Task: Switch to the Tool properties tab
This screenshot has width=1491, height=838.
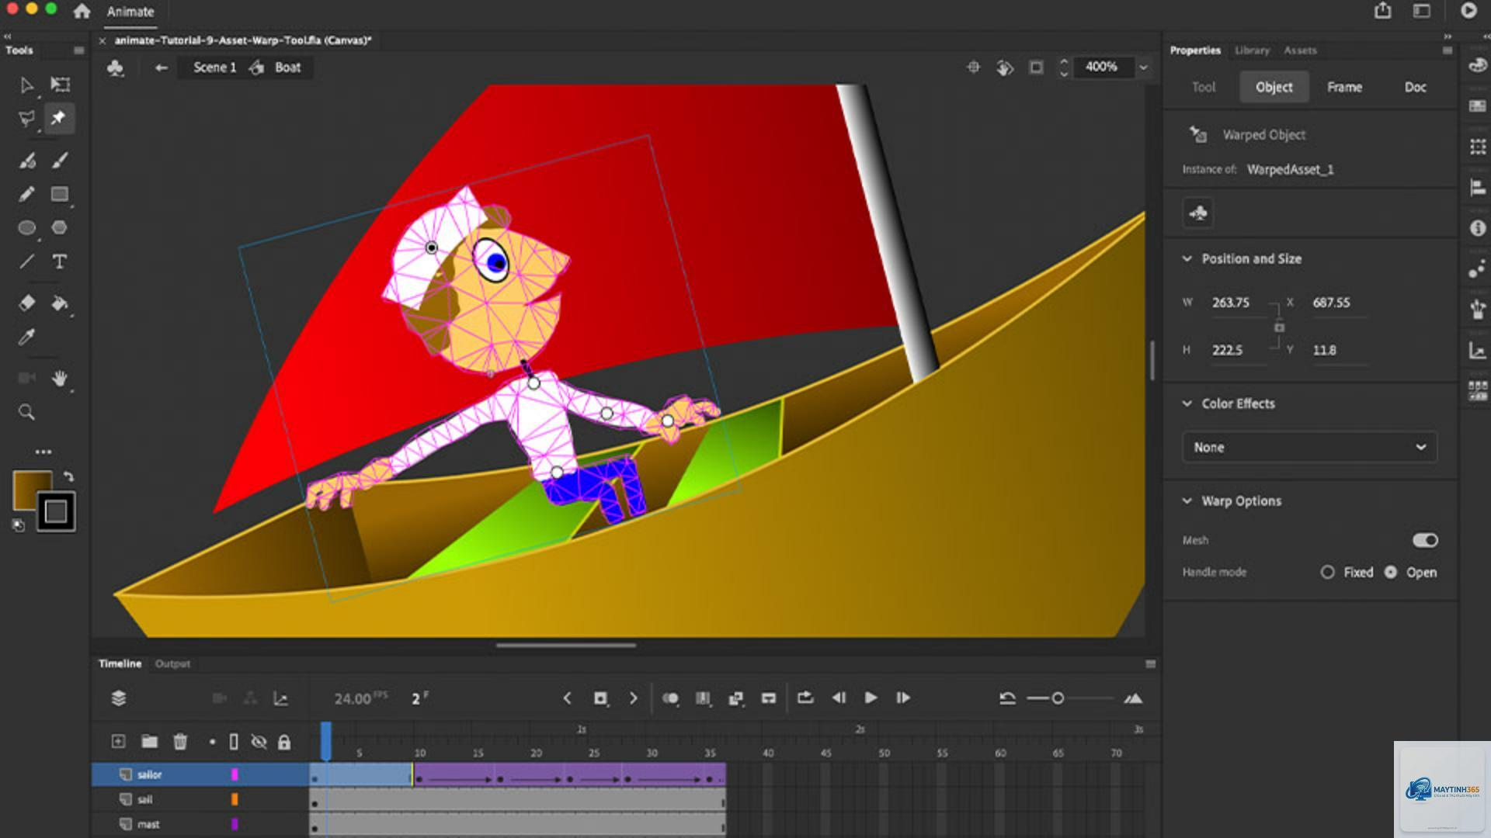Action: 1203,87
